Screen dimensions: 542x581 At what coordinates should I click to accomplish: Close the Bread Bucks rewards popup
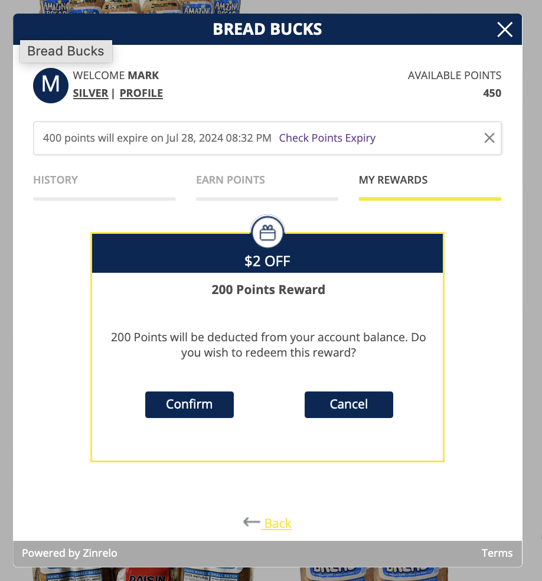pyautogui.click(x=504, y=30)
